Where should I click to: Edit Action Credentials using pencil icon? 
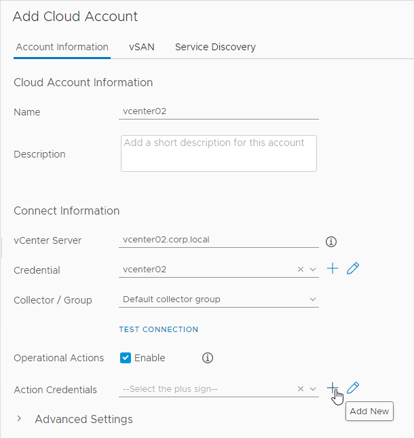[x=353, y=388]
